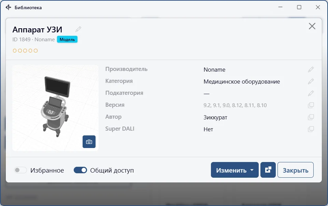
Task: Set rating to the first star circle
Action: (x=15, y=50)
